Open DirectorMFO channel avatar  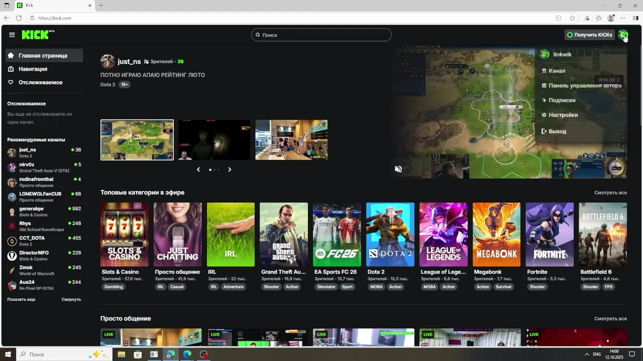12,256
